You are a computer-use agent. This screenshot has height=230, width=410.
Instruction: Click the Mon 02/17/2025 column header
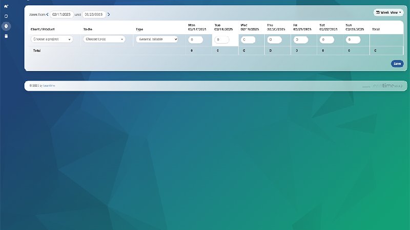click(x=197, y=28)
